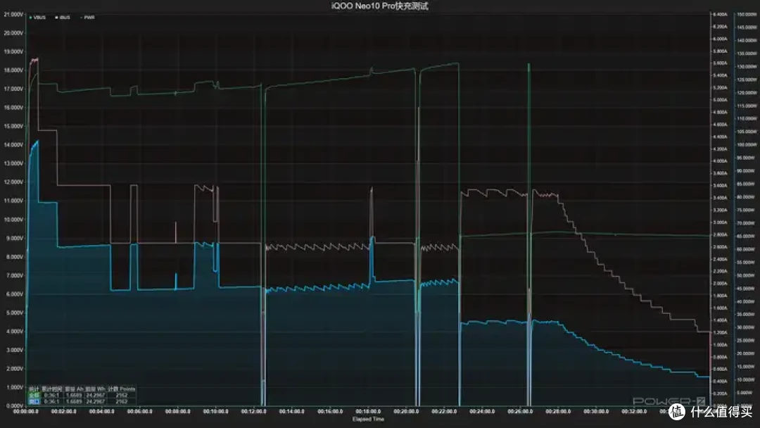The height and width of the screenshot is (428, 760).
Task: Click the 100.000W power axis label
Action: click(x=747, y=145)
